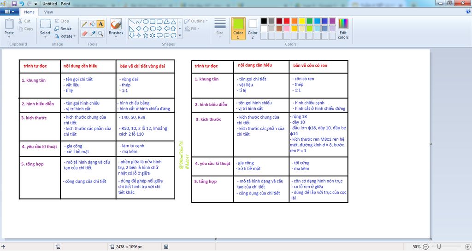
Task: Pick the red color swatch
Action: 287,21
